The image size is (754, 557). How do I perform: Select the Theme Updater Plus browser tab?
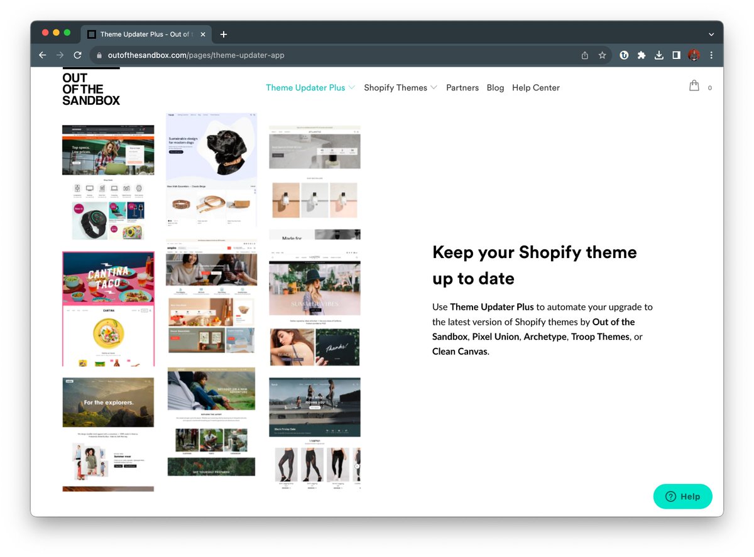(146, 35)
